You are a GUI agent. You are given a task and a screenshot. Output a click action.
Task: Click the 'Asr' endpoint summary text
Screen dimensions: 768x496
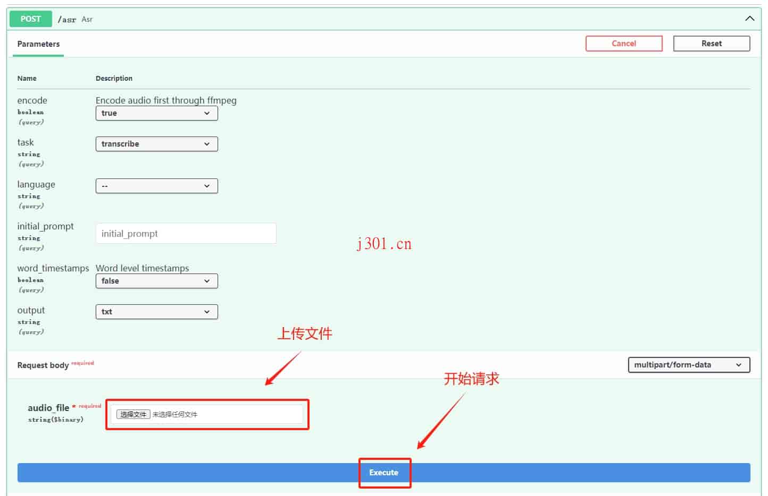click(87, 19)
